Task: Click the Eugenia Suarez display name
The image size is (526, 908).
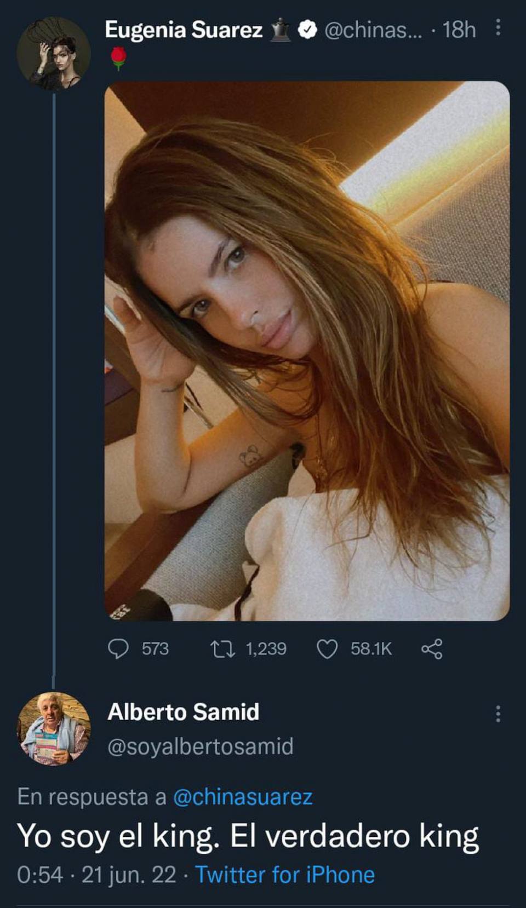Action: point(184,30)
